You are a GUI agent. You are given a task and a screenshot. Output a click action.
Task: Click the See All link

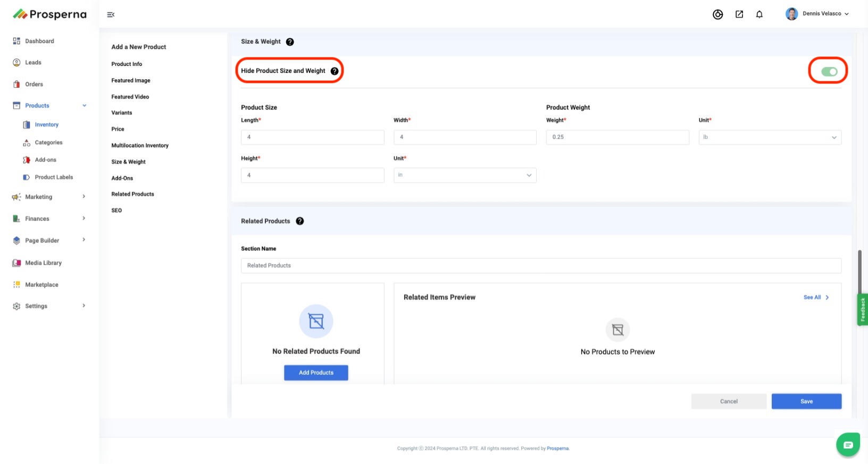815,298
